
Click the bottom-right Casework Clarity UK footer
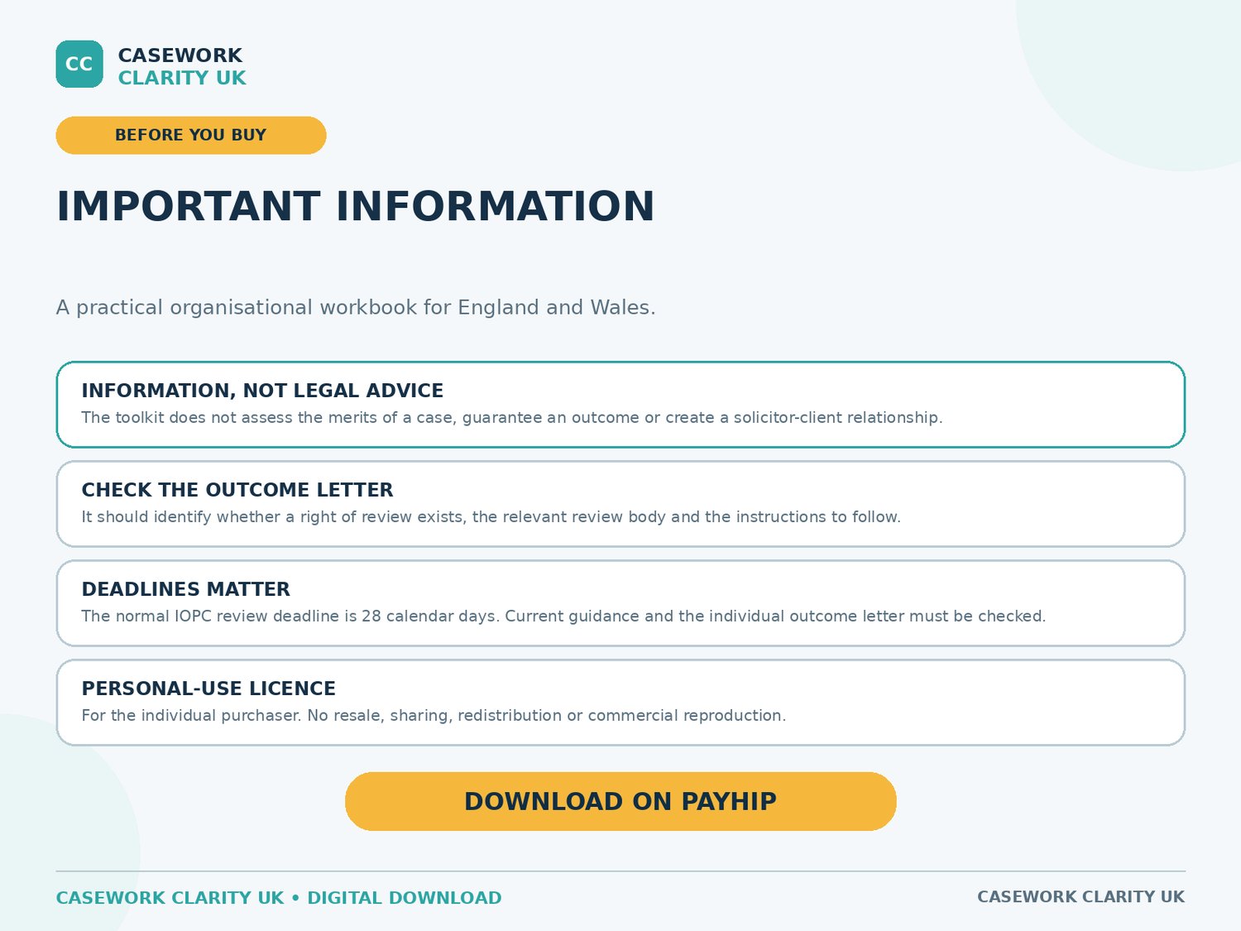pyautogui.click(x=1080, y=897)
